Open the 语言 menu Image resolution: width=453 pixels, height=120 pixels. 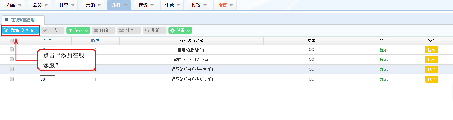(225, 5)
